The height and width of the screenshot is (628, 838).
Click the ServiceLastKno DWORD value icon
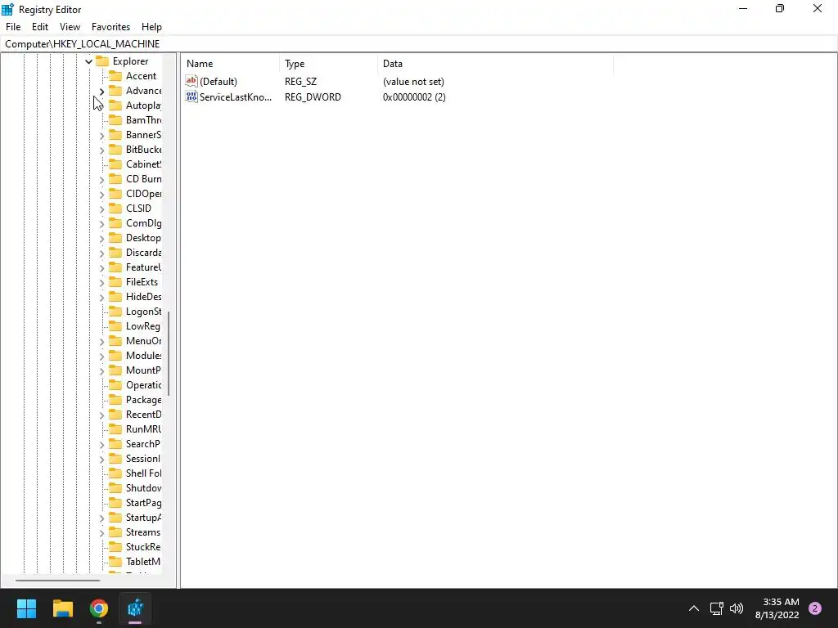click(191, 96)
